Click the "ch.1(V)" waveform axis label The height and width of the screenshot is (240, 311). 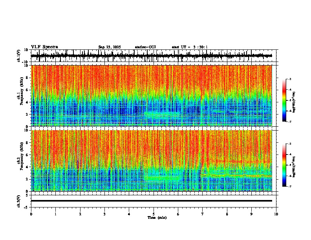(x=19, y=56)
